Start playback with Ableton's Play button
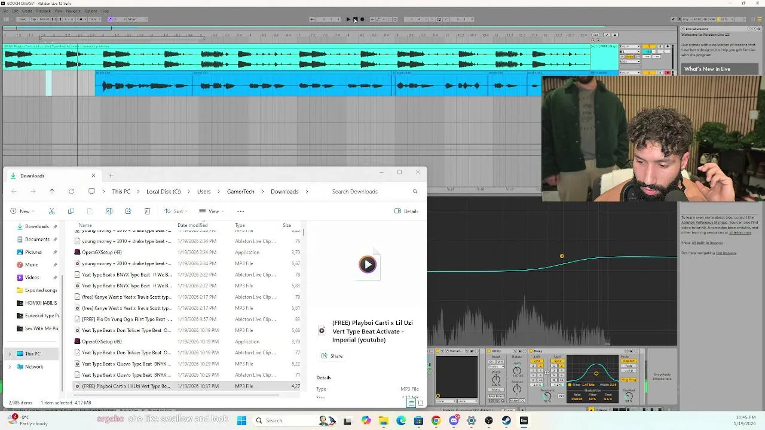 click(348, 19)
